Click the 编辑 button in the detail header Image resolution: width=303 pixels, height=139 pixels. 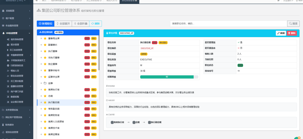[x=281, y=33]
